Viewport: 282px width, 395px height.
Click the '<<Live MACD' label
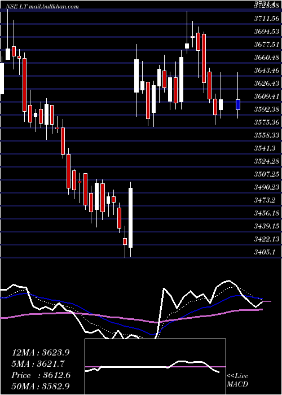[237, 380]
